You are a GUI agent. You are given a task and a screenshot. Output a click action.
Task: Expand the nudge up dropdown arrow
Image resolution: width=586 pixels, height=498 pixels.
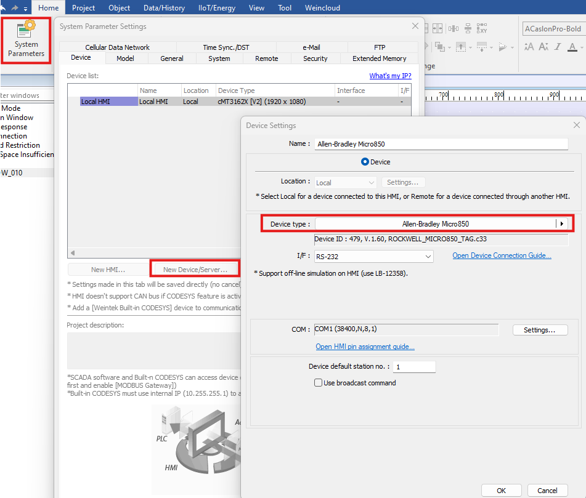(470, 48)
